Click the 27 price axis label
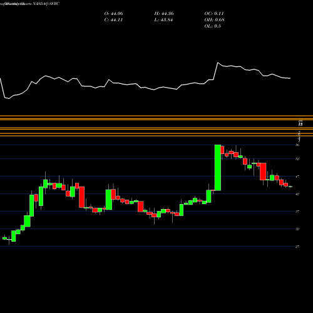Viewport: 313px width, 313px height. pos(297,247)
